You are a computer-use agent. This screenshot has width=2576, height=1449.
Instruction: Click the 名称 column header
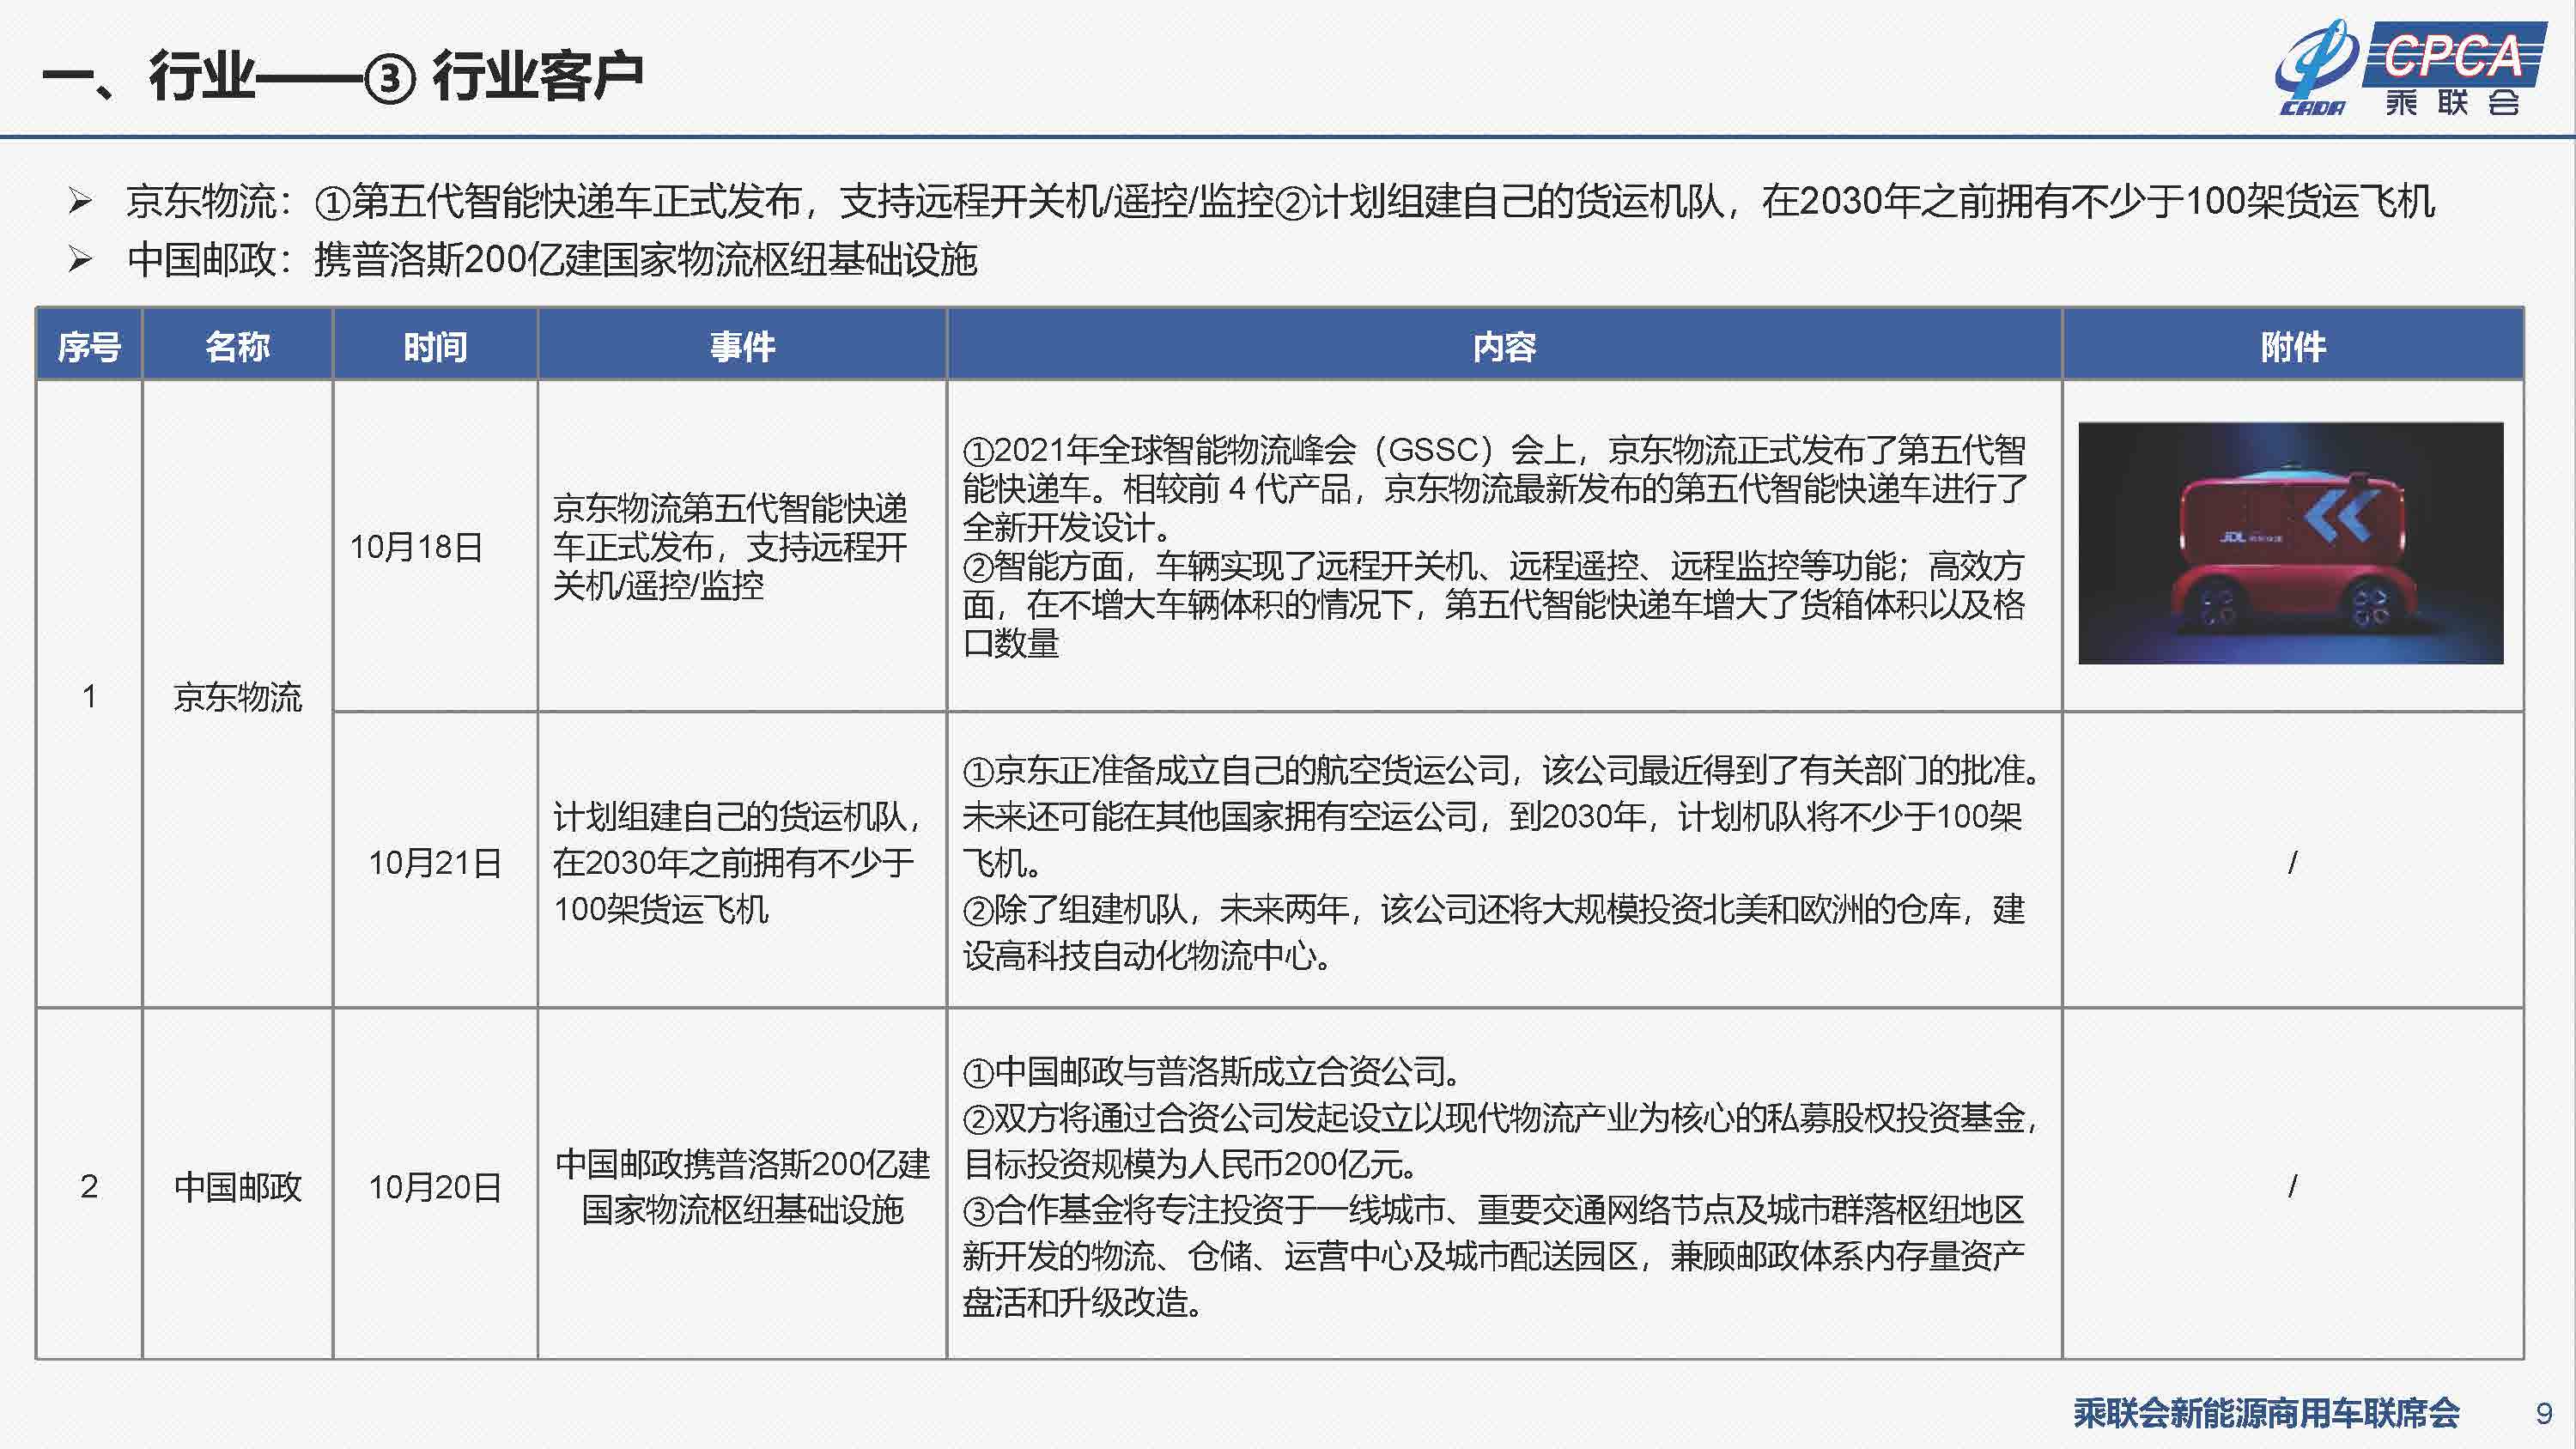(237, 346)
